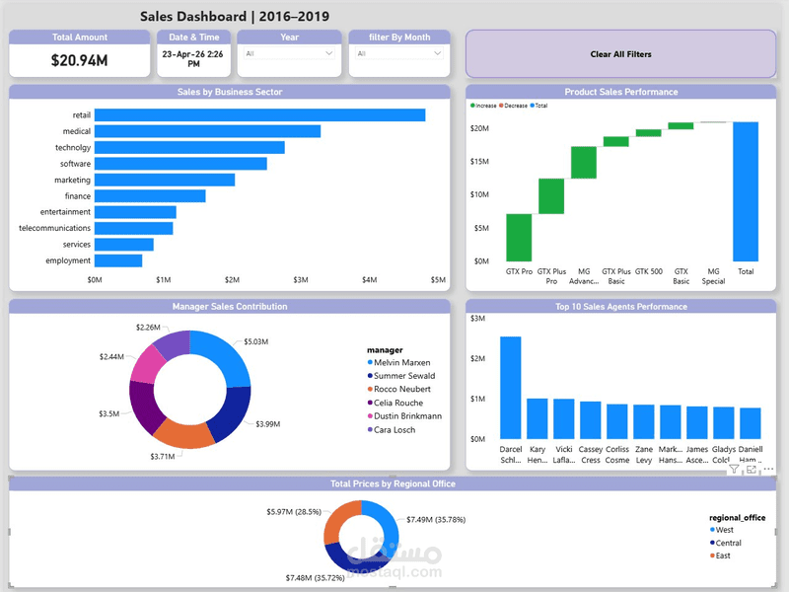Click West in regional_office legend
Viewport: 789px width, 592px height.
coord(722,530)
